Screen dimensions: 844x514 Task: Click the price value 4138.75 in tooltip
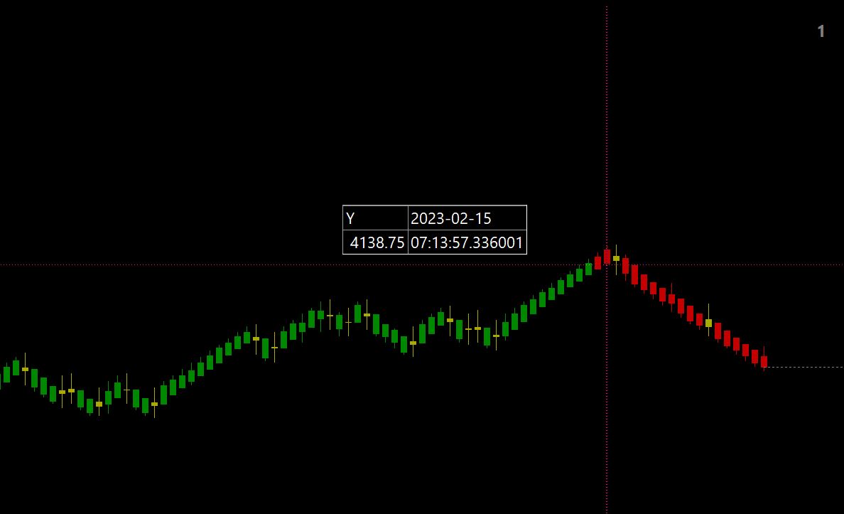pyautogui.click(x=377, y=242)
